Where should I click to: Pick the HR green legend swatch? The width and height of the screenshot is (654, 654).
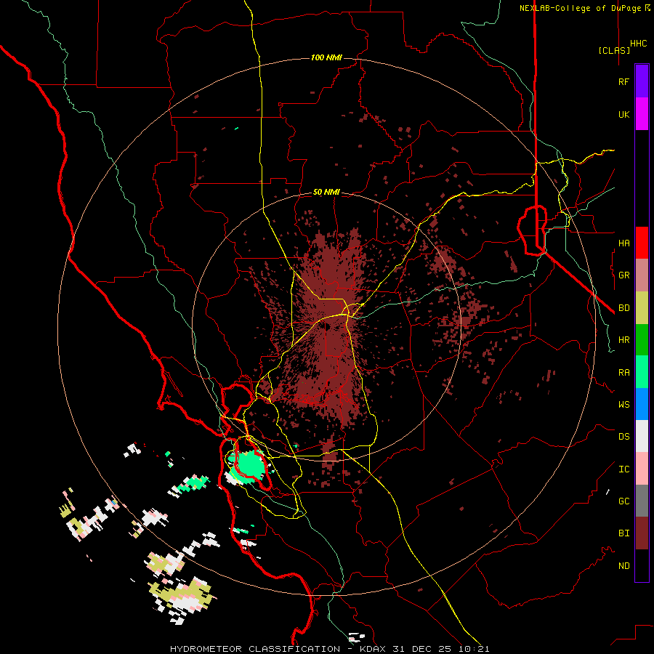click(x=642, y=340)
